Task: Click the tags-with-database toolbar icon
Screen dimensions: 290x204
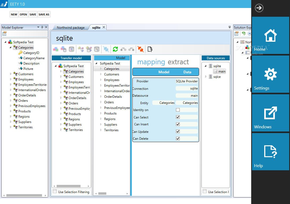Action: click(x=89, y=49)
